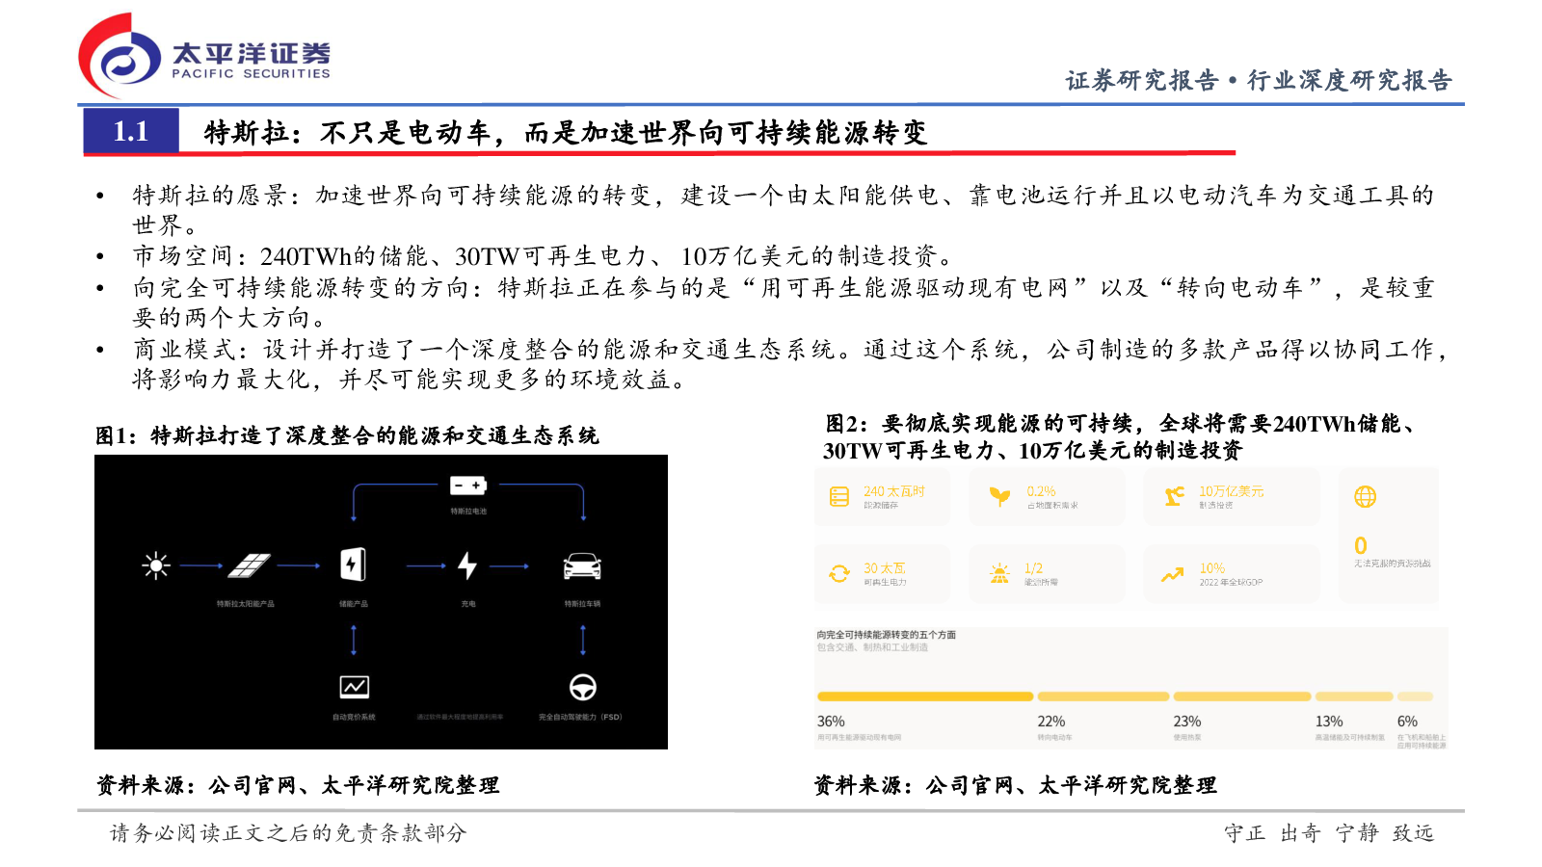This screenshot has width=1542, height=867.
Task: Click the bullet starting 商业模式
Action: [788, 364]
